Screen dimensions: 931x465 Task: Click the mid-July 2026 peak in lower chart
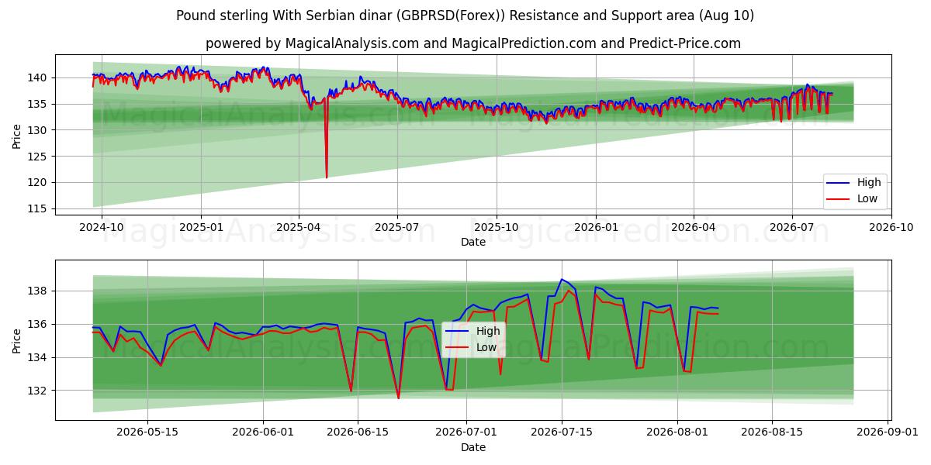562,280
